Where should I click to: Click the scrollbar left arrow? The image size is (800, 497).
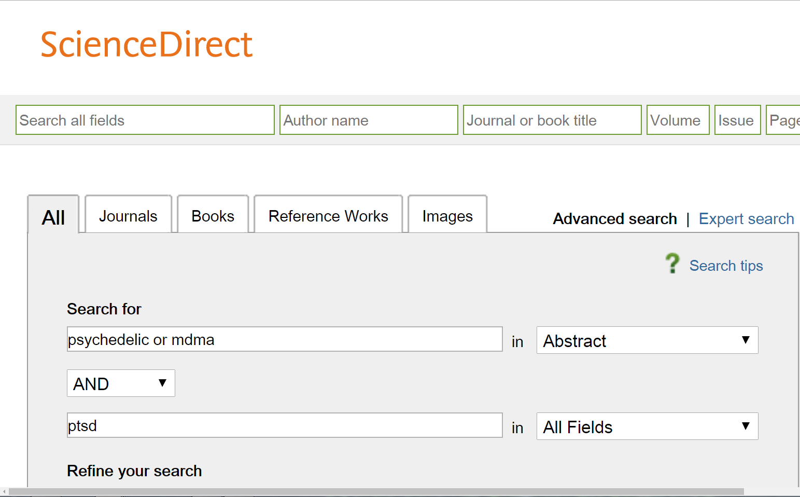tap(4, 491)
